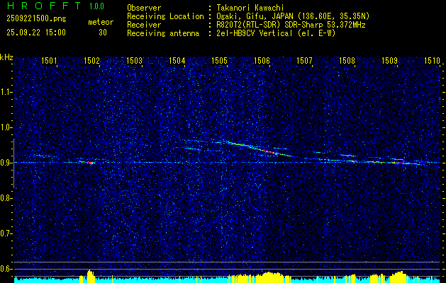446x283 pixels.
Task: Click the short echo trace near 1501
Action: (x=45, y=156)
